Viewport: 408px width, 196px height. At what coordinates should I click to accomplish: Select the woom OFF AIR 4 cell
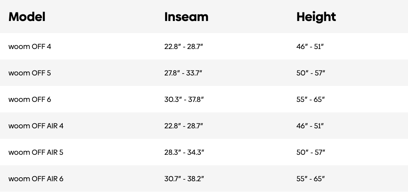coord(36,126)
